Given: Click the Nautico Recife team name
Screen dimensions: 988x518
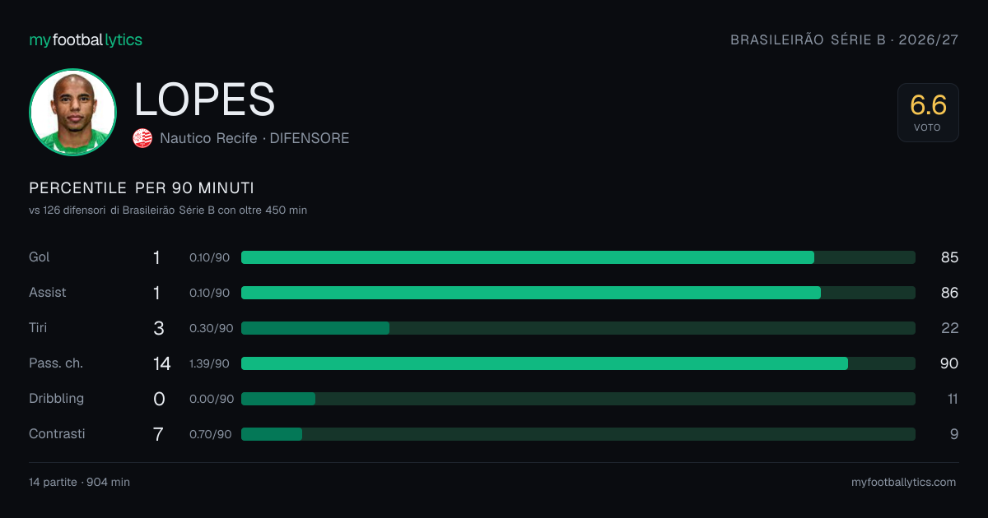Looking at the screenshot, I should (x=208, y=138).
